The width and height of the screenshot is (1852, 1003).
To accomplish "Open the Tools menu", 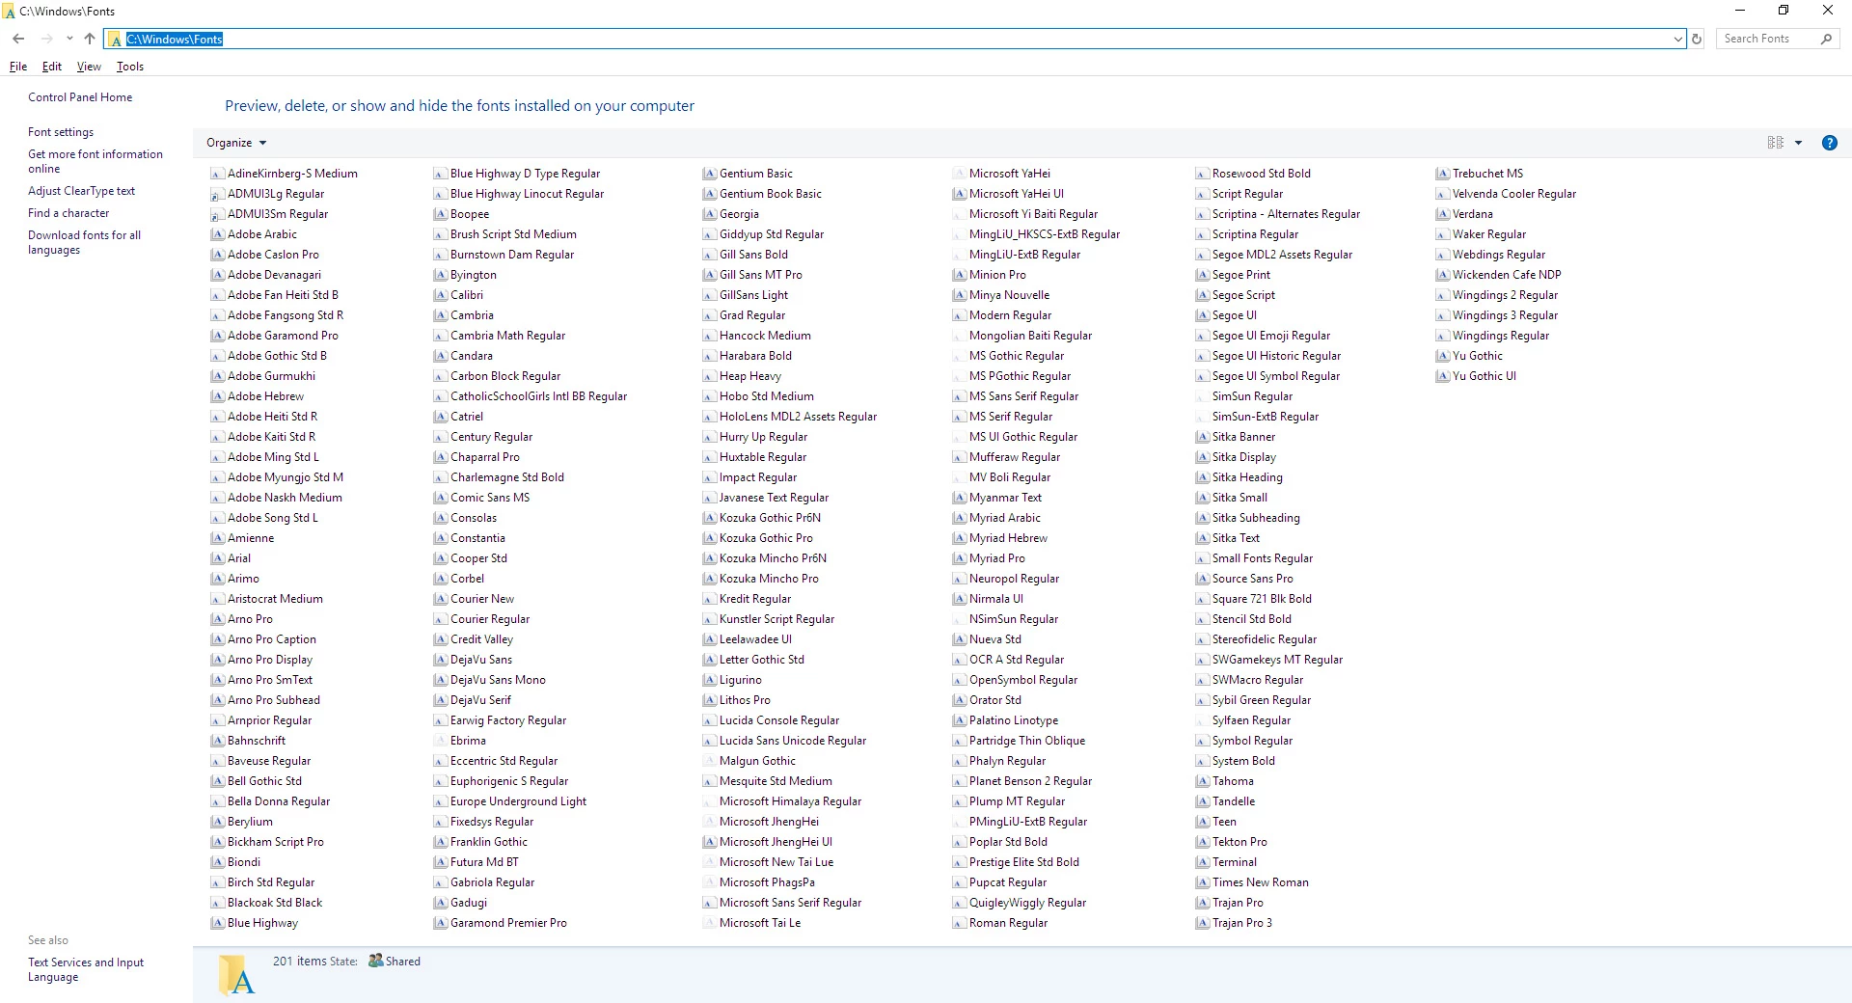I will pyautogui.click(x=130, y=67).
